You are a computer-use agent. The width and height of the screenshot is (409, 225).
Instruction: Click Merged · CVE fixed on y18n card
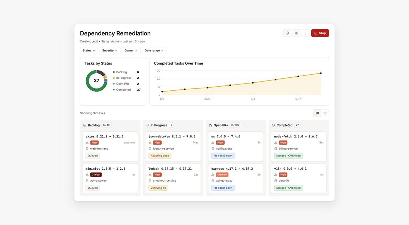288,188
